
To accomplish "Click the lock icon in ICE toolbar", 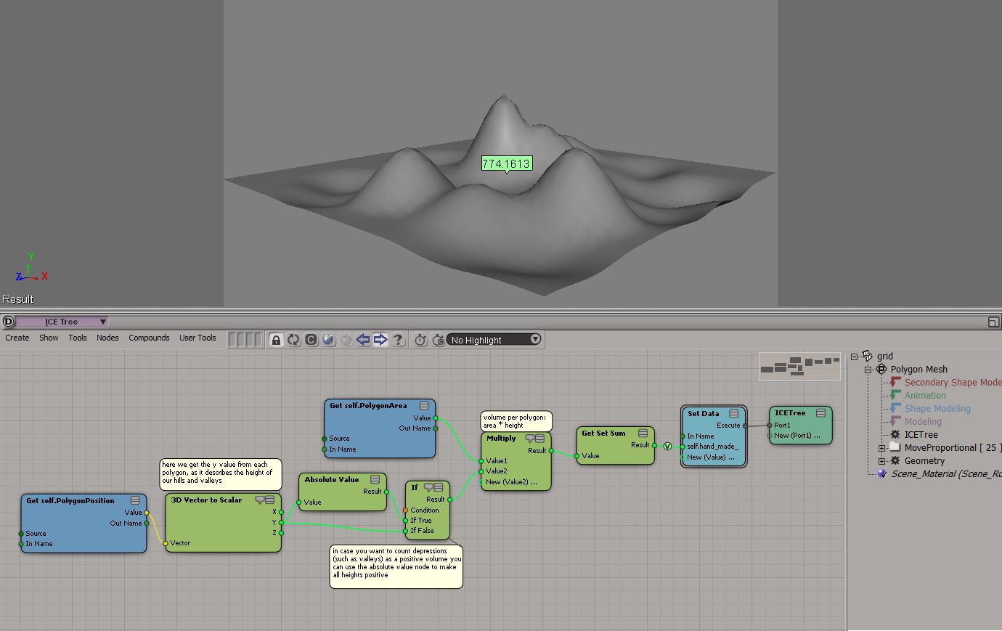I will point(276,340).
